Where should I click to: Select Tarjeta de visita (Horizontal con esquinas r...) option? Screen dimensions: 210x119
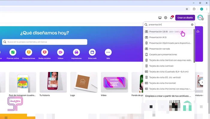tap(169, 89)
